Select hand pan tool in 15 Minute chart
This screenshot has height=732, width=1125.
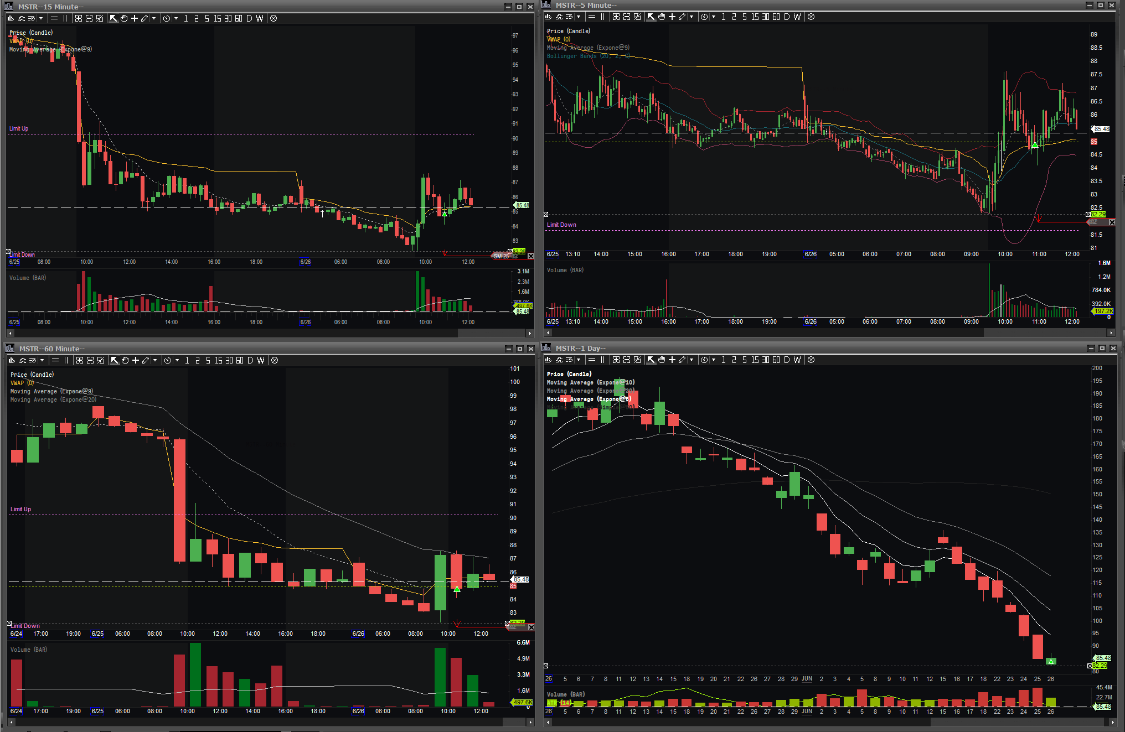click(x=124, y=18)
